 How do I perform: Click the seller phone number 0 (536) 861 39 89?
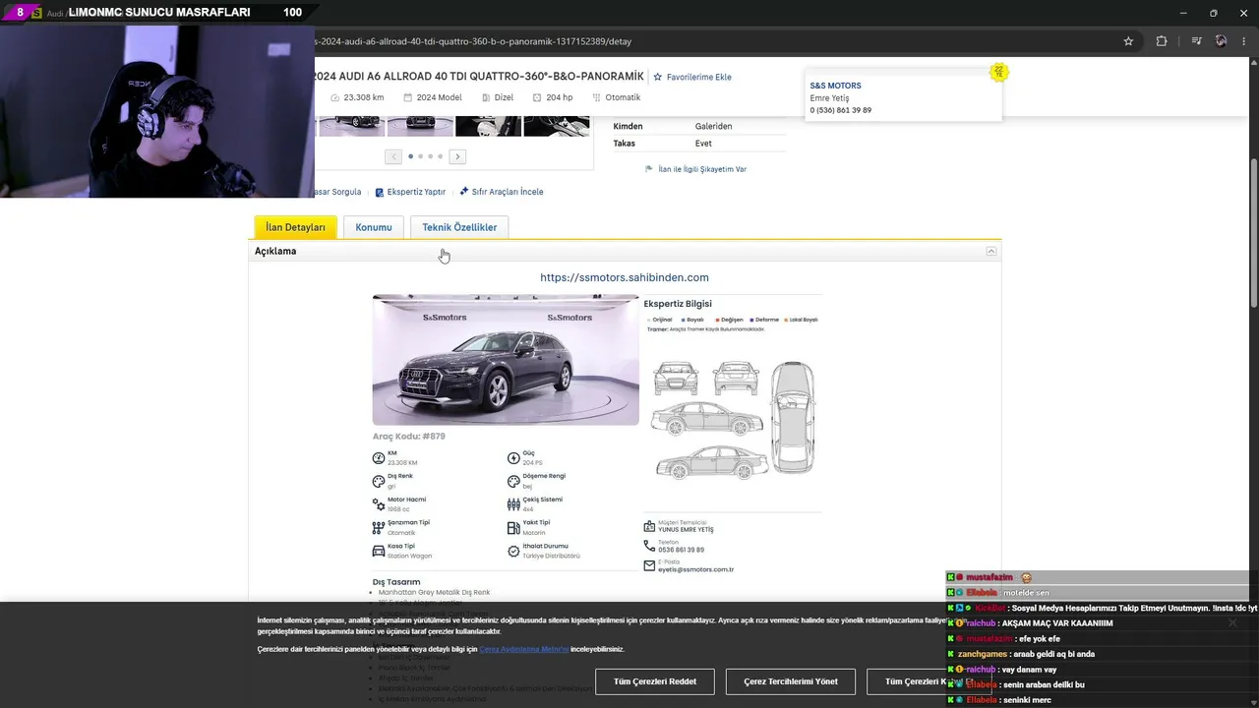click(x=841, y=110)
